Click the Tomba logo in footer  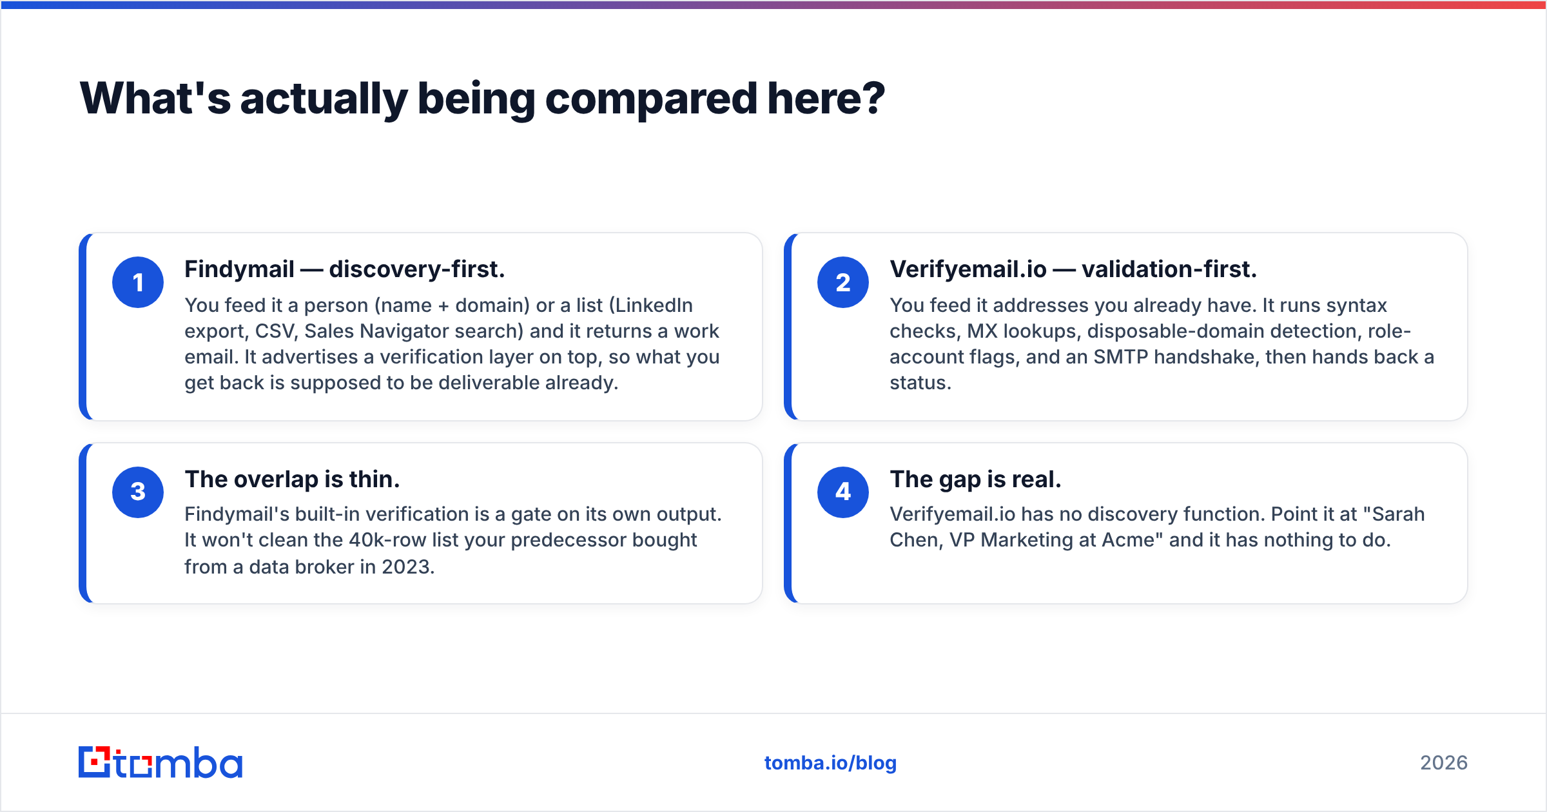161,762
